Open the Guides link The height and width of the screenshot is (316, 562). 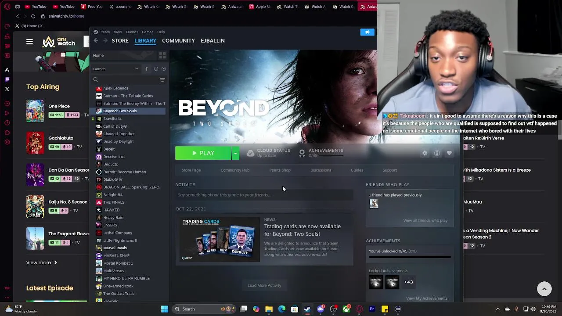click(357, 170)
